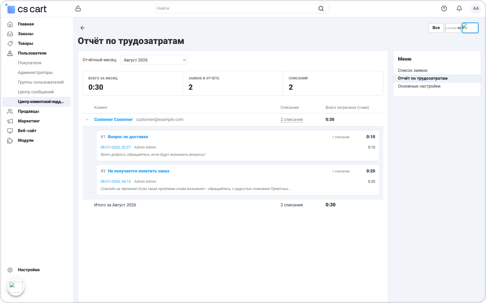The image size is (486, 303).
Task: Open Группы пользователей submenu item
Action: click(41, 82)
